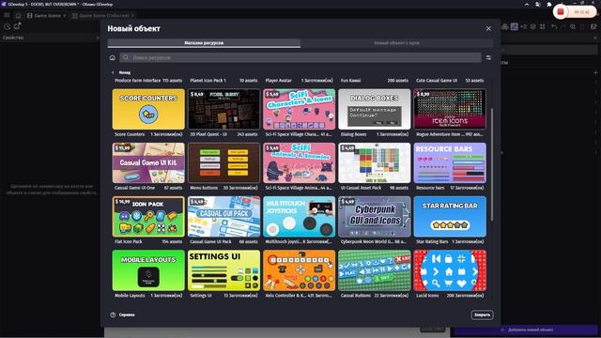The image size is (601, 338).
Task: Open the Dialog Boxes pack
Action: click(375, 109)
